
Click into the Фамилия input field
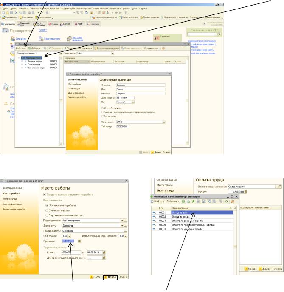[x=141, y=85]
